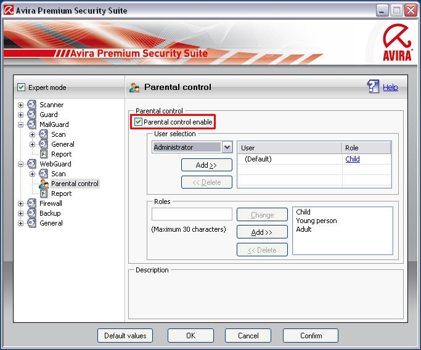The width and height of the screenshot is (421, 350).
Task: Select Backup in the tree
Action: [50, 213]
